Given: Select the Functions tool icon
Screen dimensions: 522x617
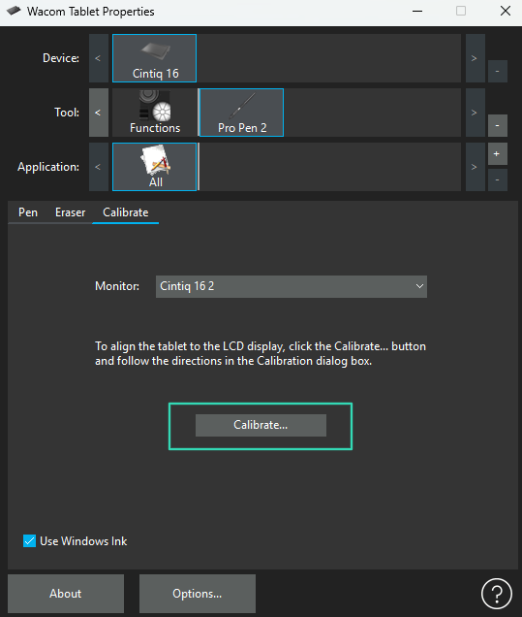Looking at the screenshot, I should coord(155,113).
